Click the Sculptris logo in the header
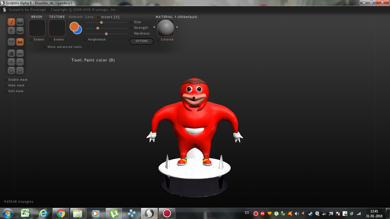 pos(5,10)
